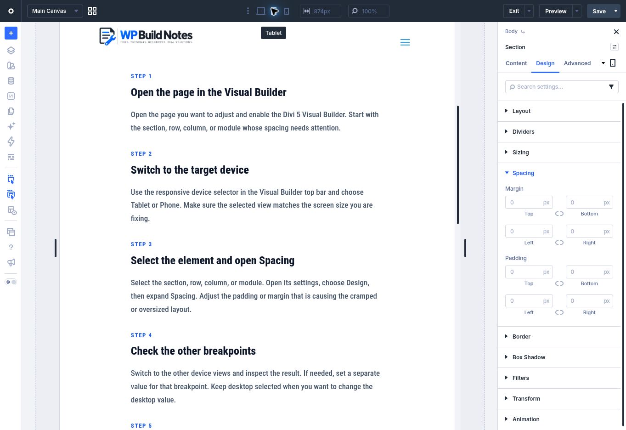Toggle link for Padding Left and Right
The image size is (626, 430).
pos(559,312)
